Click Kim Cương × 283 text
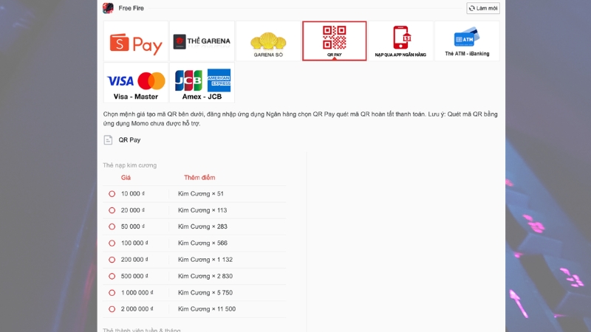Viewport: 591px width, 332px height. point(202,226)
